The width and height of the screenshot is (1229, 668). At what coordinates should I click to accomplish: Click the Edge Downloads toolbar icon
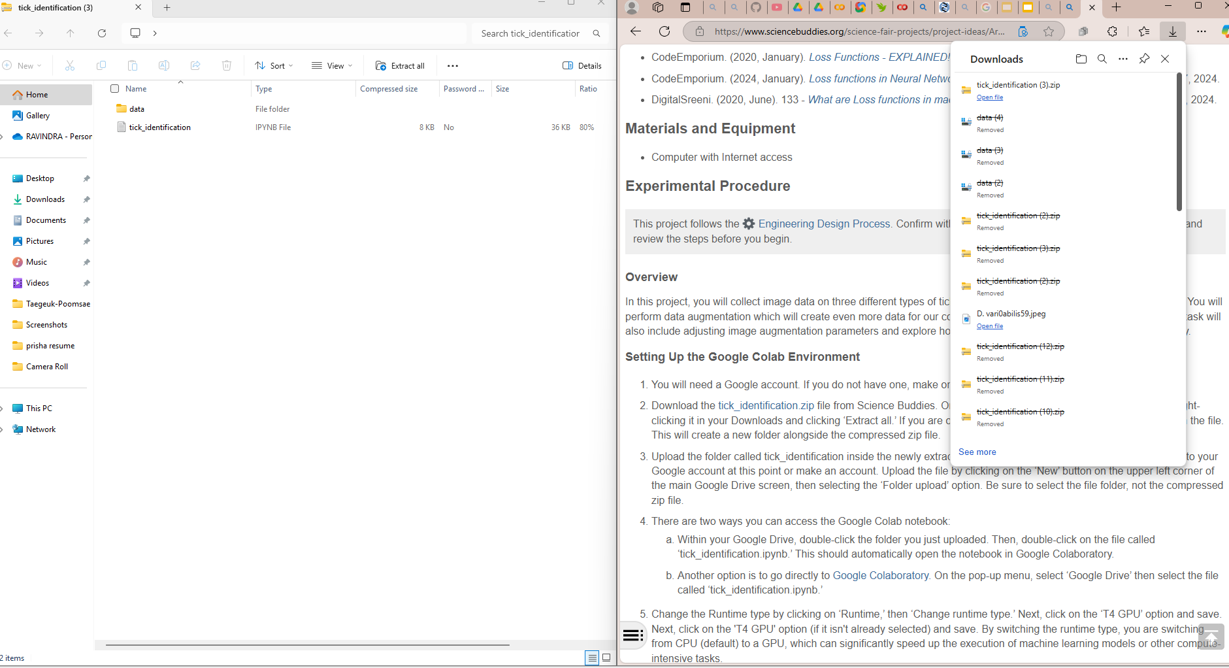pyautogui.click(x=1173, y=31)
